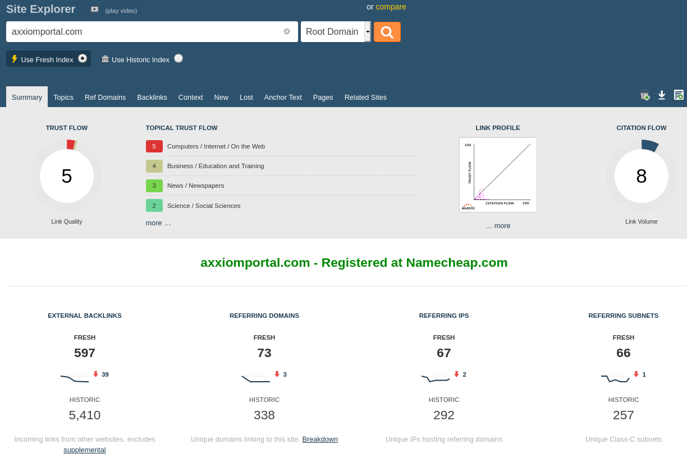
Task: Click the Link Profile scatter chart
Action: pos(498,175)
